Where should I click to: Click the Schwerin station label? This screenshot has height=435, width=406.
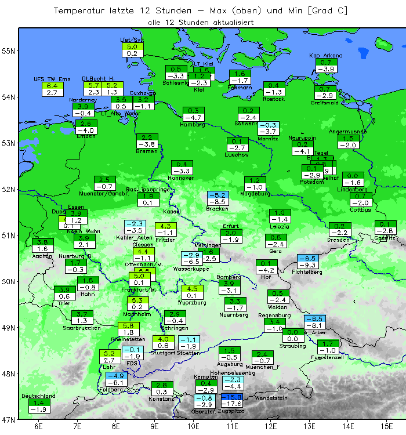tap(246, 124)
